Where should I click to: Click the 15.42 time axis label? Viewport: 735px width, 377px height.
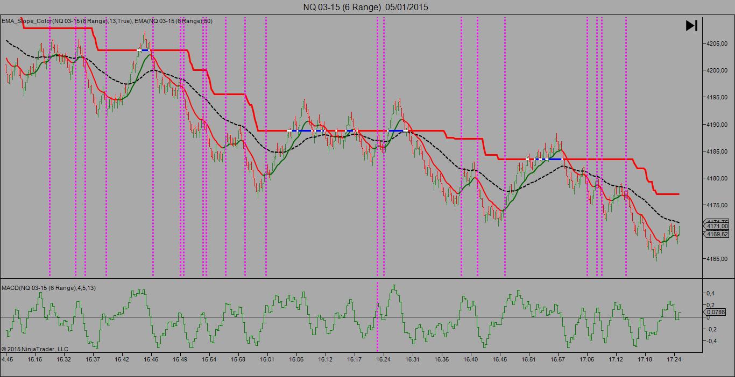122,359
